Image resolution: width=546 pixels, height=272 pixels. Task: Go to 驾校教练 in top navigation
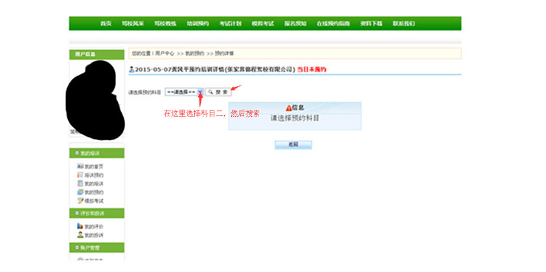pyautogui.click(x=165, y=23)
